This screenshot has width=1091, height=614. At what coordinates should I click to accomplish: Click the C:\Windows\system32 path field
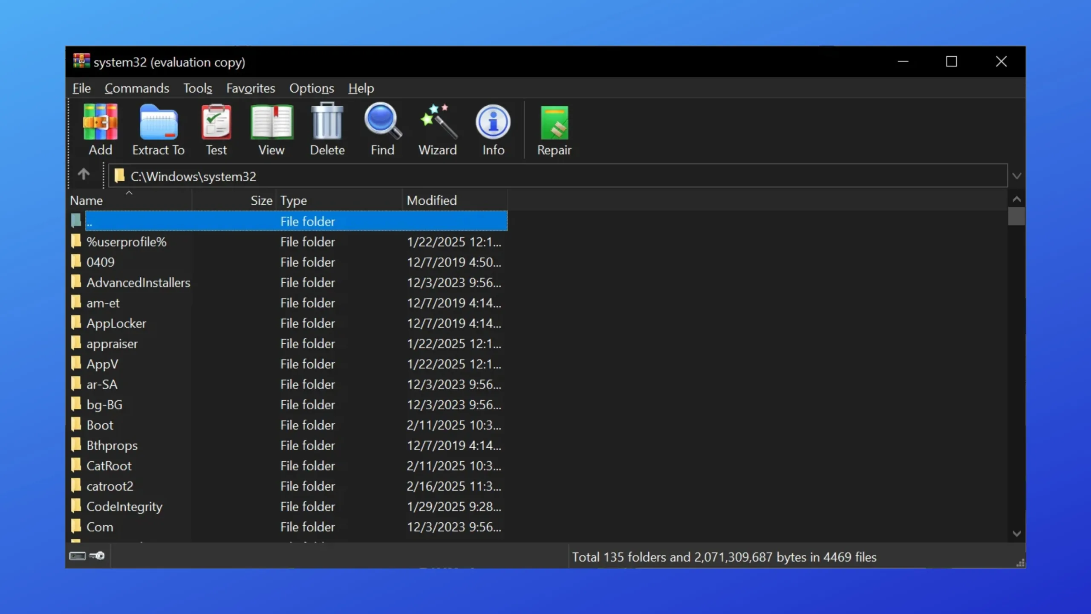[558, 176]
